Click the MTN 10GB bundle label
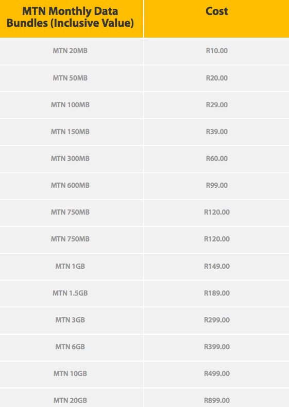 [70, 373]
